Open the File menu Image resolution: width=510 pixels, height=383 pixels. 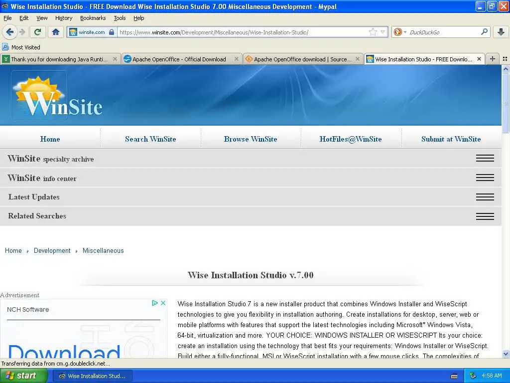(x=7, y=18)
